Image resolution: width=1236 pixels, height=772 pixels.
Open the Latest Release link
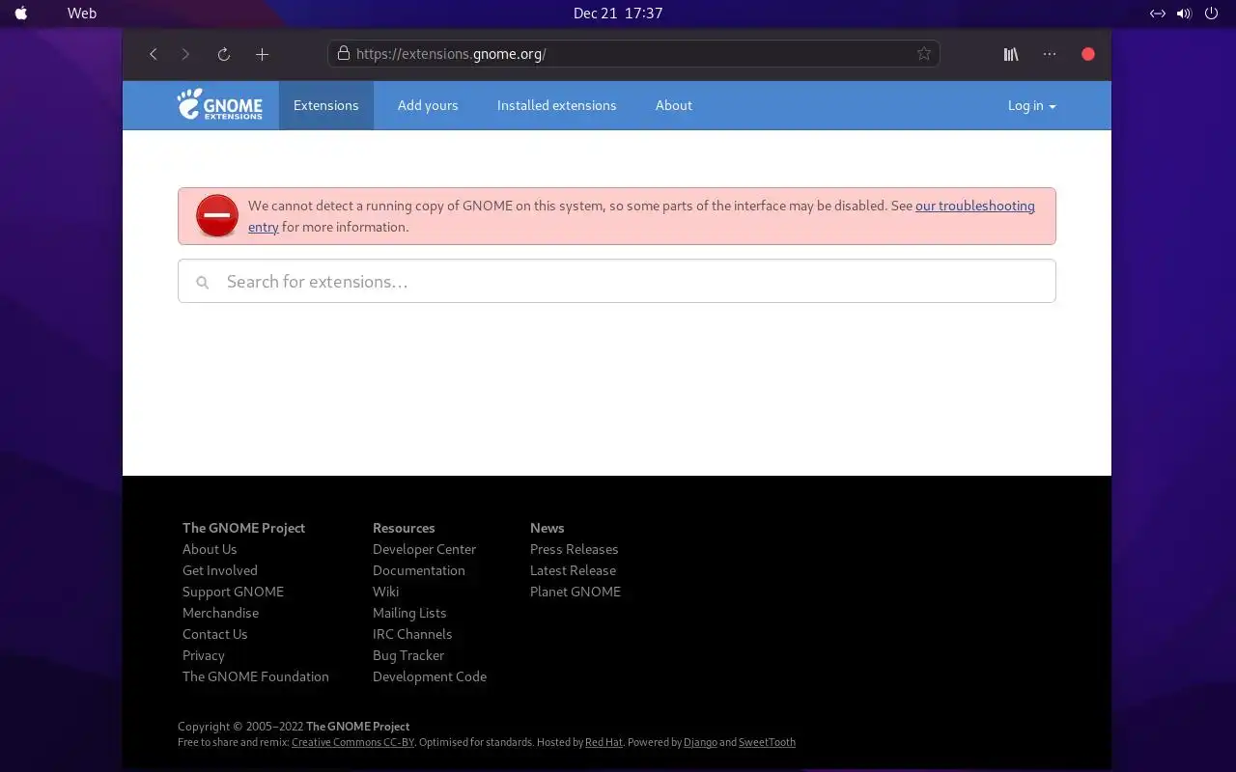tap(573, 570)
